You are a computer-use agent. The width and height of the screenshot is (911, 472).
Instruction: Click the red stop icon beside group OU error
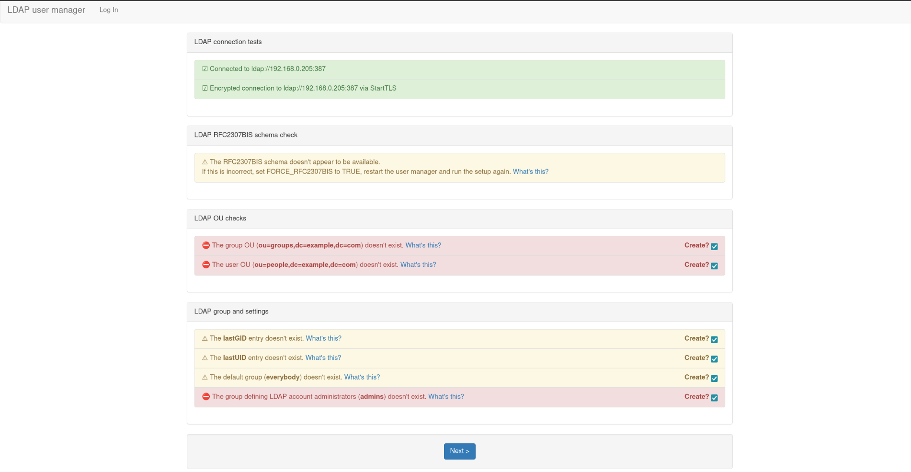tap(206, 245)
